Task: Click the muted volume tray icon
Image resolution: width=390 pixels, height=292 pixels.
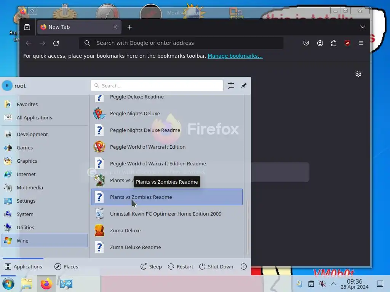Action: tap(322, 284)
